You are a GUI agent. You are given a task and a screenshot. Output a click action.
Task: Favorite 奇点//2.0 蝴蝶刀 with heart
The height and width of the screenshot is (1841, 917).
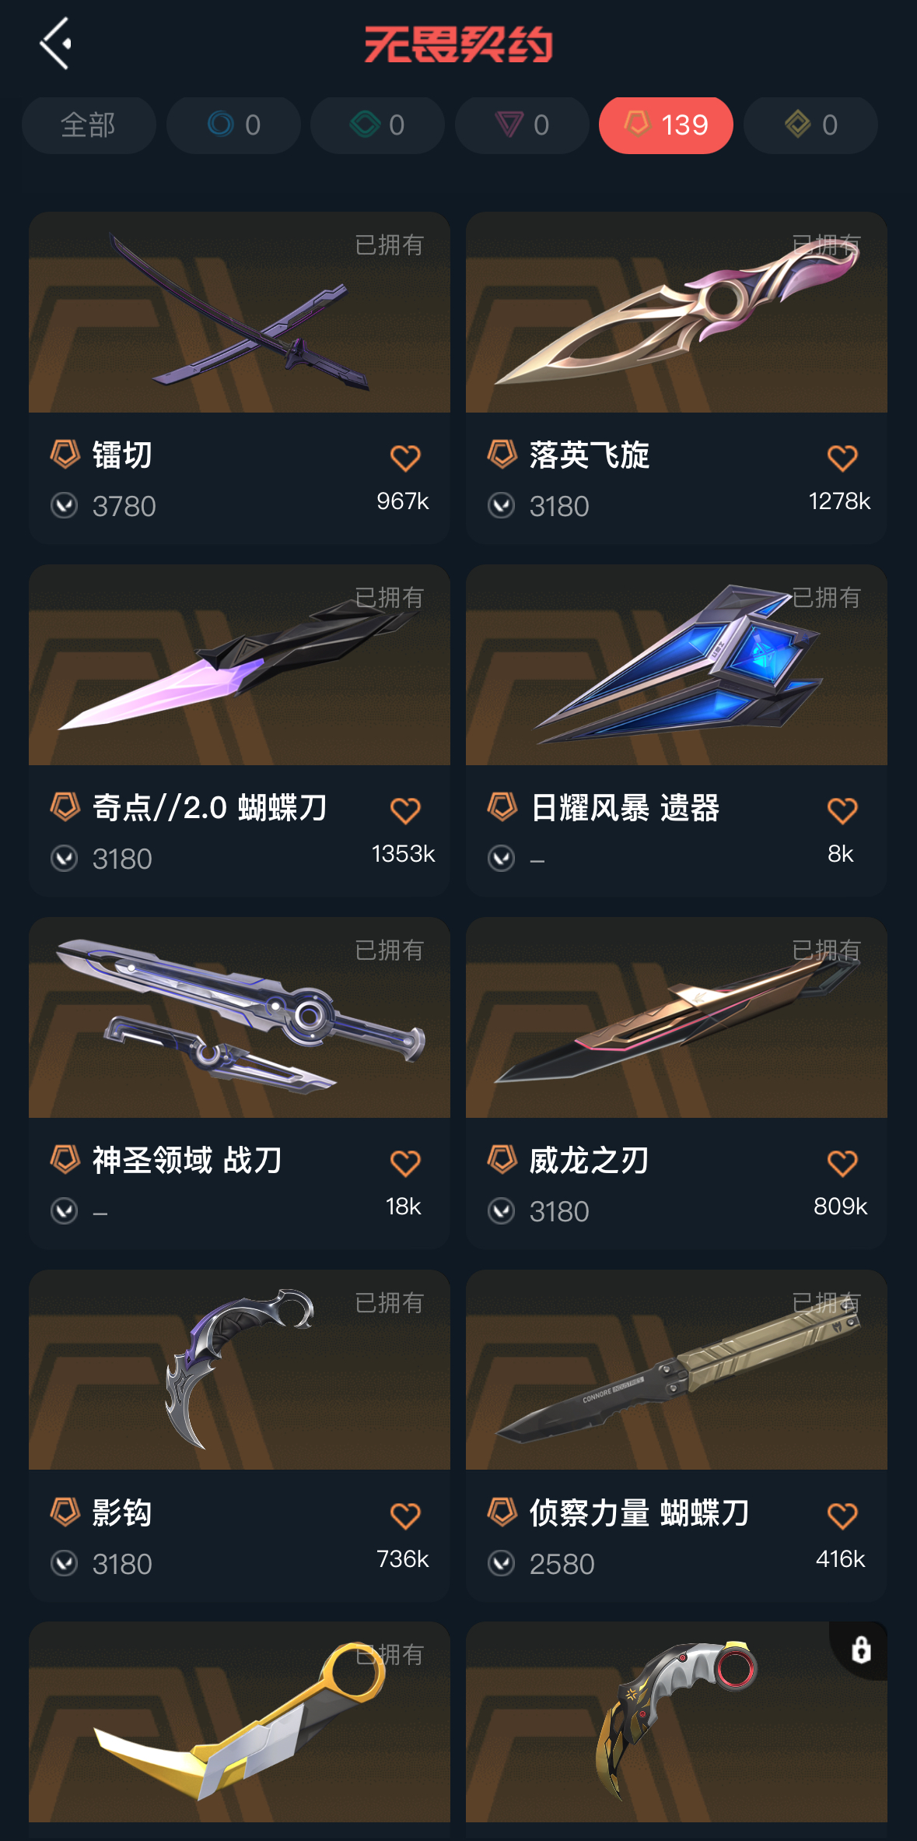point(405,810)
